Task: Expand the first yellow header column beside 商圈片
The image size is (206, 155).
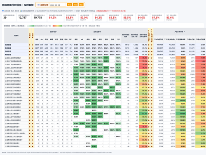Action: 30,36
